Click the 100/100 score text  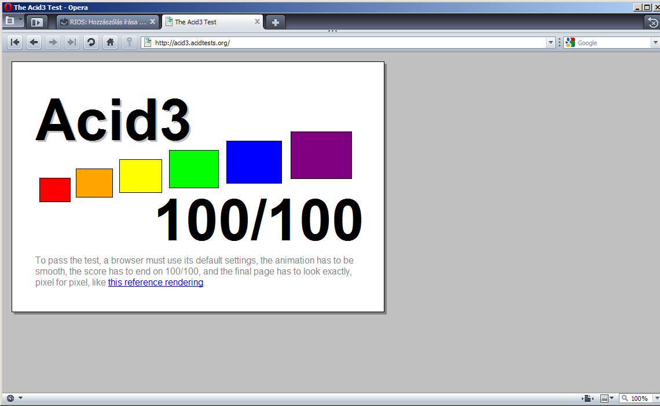point(259,220)
